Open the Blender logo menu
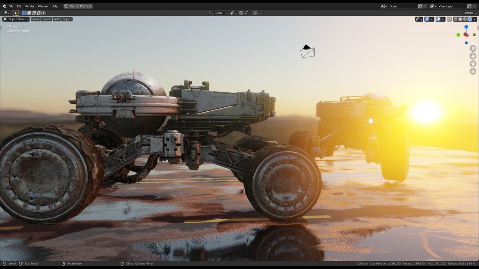Image resolution: width=479 pixels, height=269 pixels. (4, 6)
